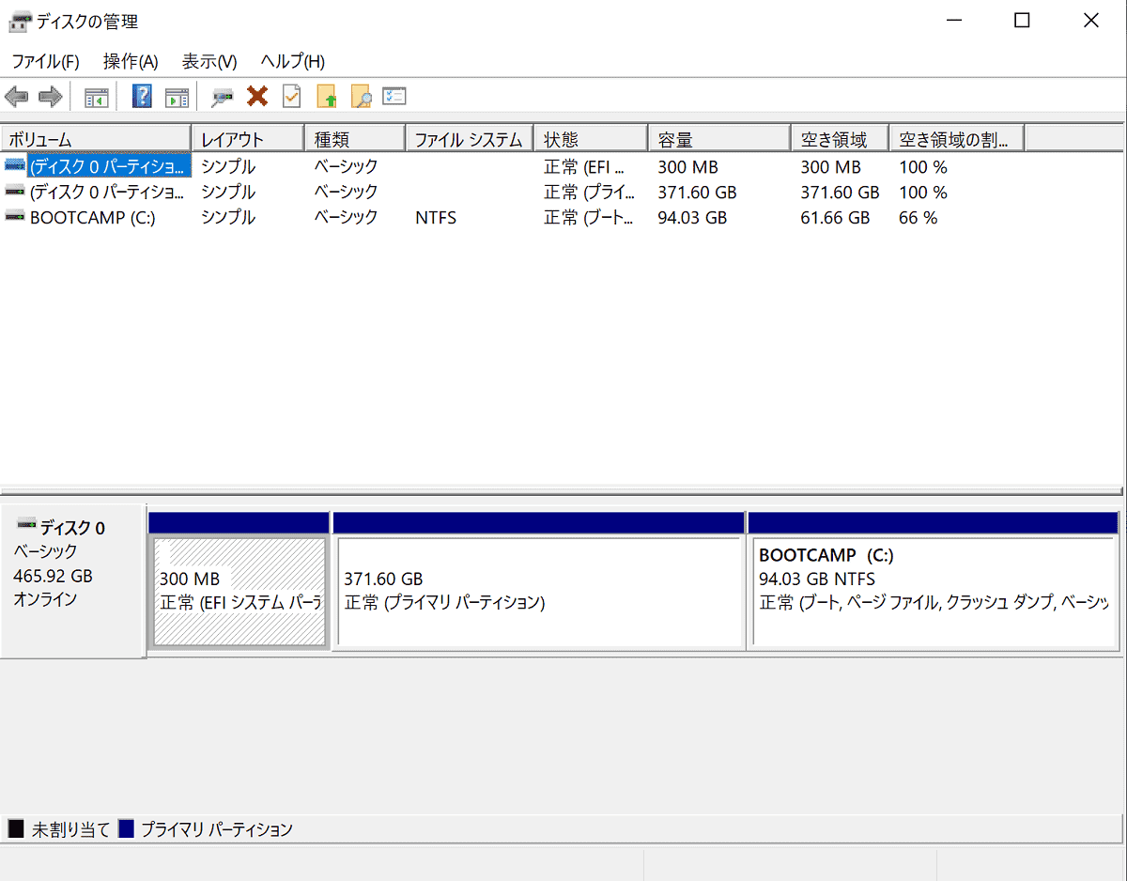This screenshot has height=881, width=1127.
Task: Click the folder with green up arrow icon
Action: pyautogui.click(x=326, y=97)
